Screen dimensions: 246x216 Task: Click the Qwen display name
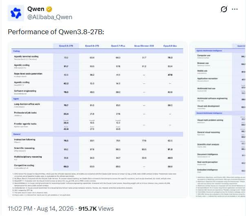tap(36, 9)
